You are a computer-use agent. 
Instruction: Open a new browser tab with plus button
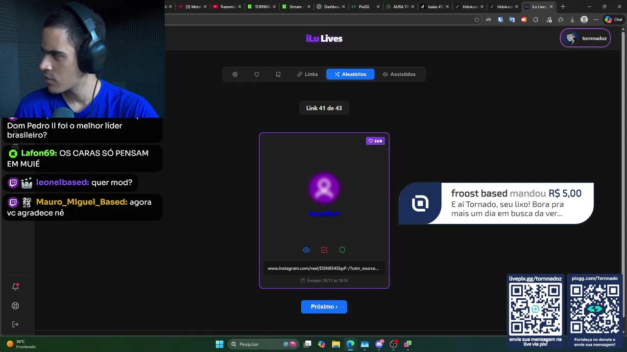(x=563, y=7)
